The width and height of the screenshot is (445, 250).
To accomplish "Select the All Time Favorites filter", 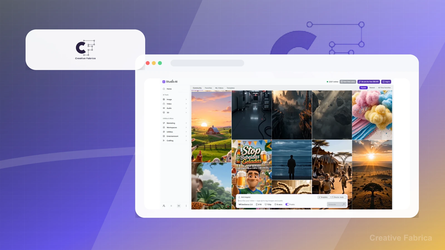I will pyautogui.click(x=384, y=88).
